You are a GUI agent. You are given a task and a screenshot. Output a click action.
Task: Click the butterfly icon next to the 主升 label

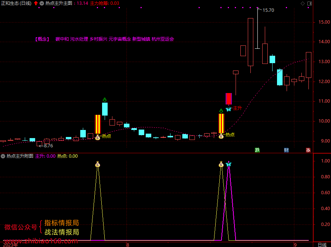click(229, 109)
